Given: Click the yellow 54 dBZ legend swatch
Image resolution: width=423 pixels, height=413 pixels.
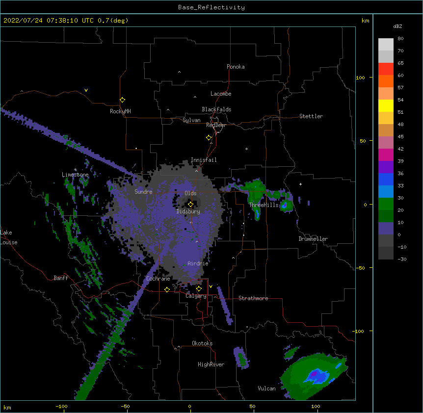Looking at the screenshot, I should click(x=386, y=105).
